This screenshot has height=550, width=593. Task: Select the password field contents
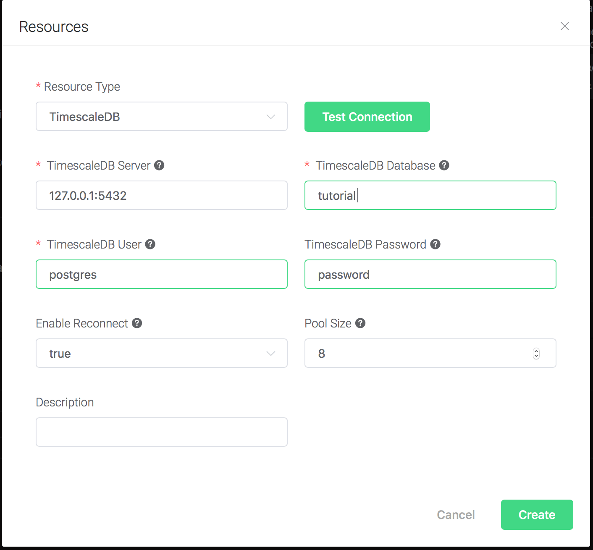click(x=430, y=274)
